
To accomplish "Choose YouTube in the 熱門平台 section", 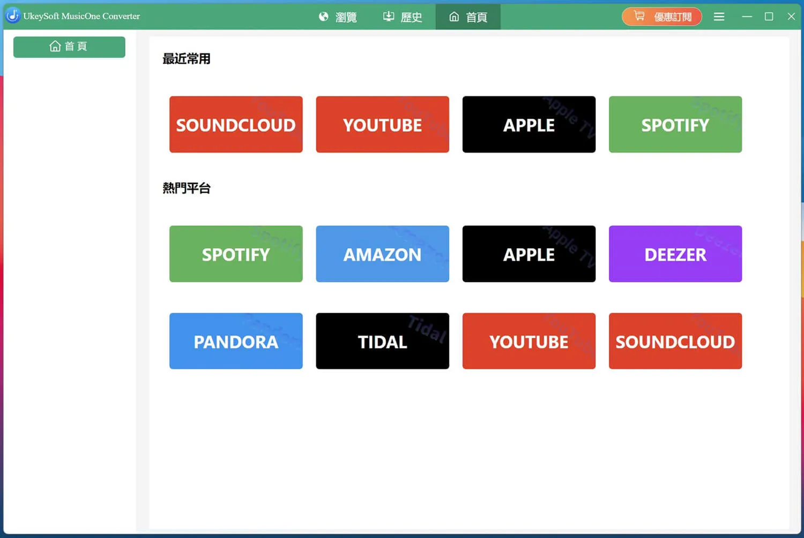I will click(x=529, y=341).
